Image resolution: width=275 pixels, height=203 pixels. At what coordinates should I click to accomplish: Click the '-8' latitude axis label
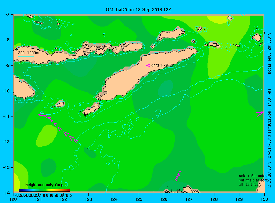(7, 40)
